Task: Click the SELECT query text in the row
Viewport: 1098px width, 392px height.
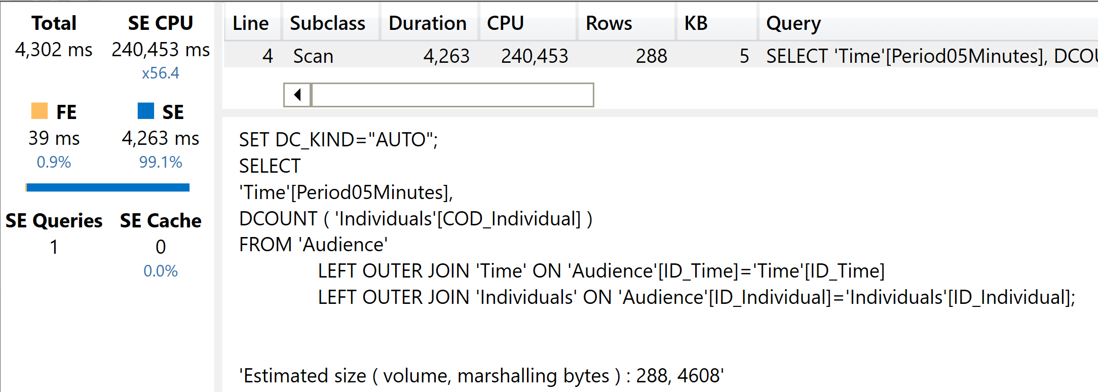Action: tap(927, 56)
